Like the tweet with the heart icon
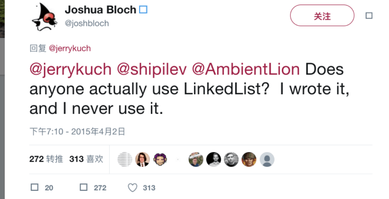The height and width of the screenshot is (199, 389). (x=132, y=188)
